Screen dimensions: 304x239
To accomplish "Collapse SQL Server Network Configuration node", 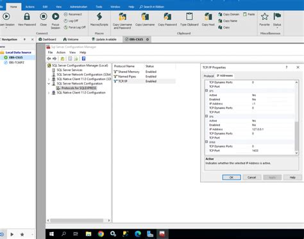I will (x=49, y=84).
